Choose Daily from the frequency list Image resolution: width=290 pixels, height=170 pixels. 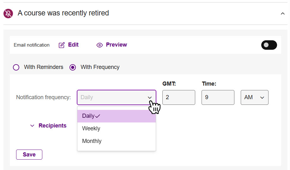pos(117,116)
